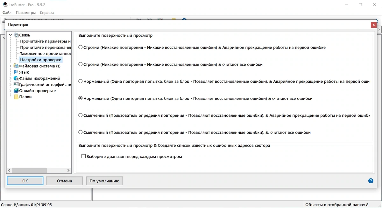Select the Папки tree item
The height and width of the screenshot is (208, 382).
(x=25, y=97)
